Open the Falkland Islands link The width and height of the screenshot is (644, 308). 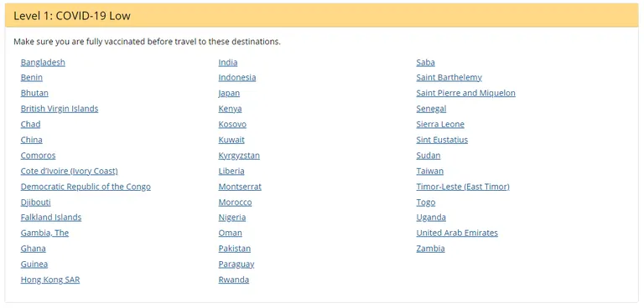(x=51, y=218)
